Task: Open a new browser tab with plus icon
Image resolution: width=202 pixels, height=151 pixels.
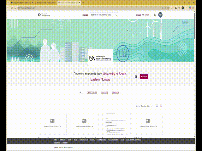Action: point(83,3)
